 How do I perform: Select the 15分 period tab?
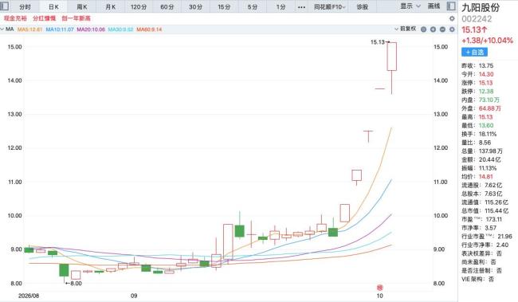(224, 6)
